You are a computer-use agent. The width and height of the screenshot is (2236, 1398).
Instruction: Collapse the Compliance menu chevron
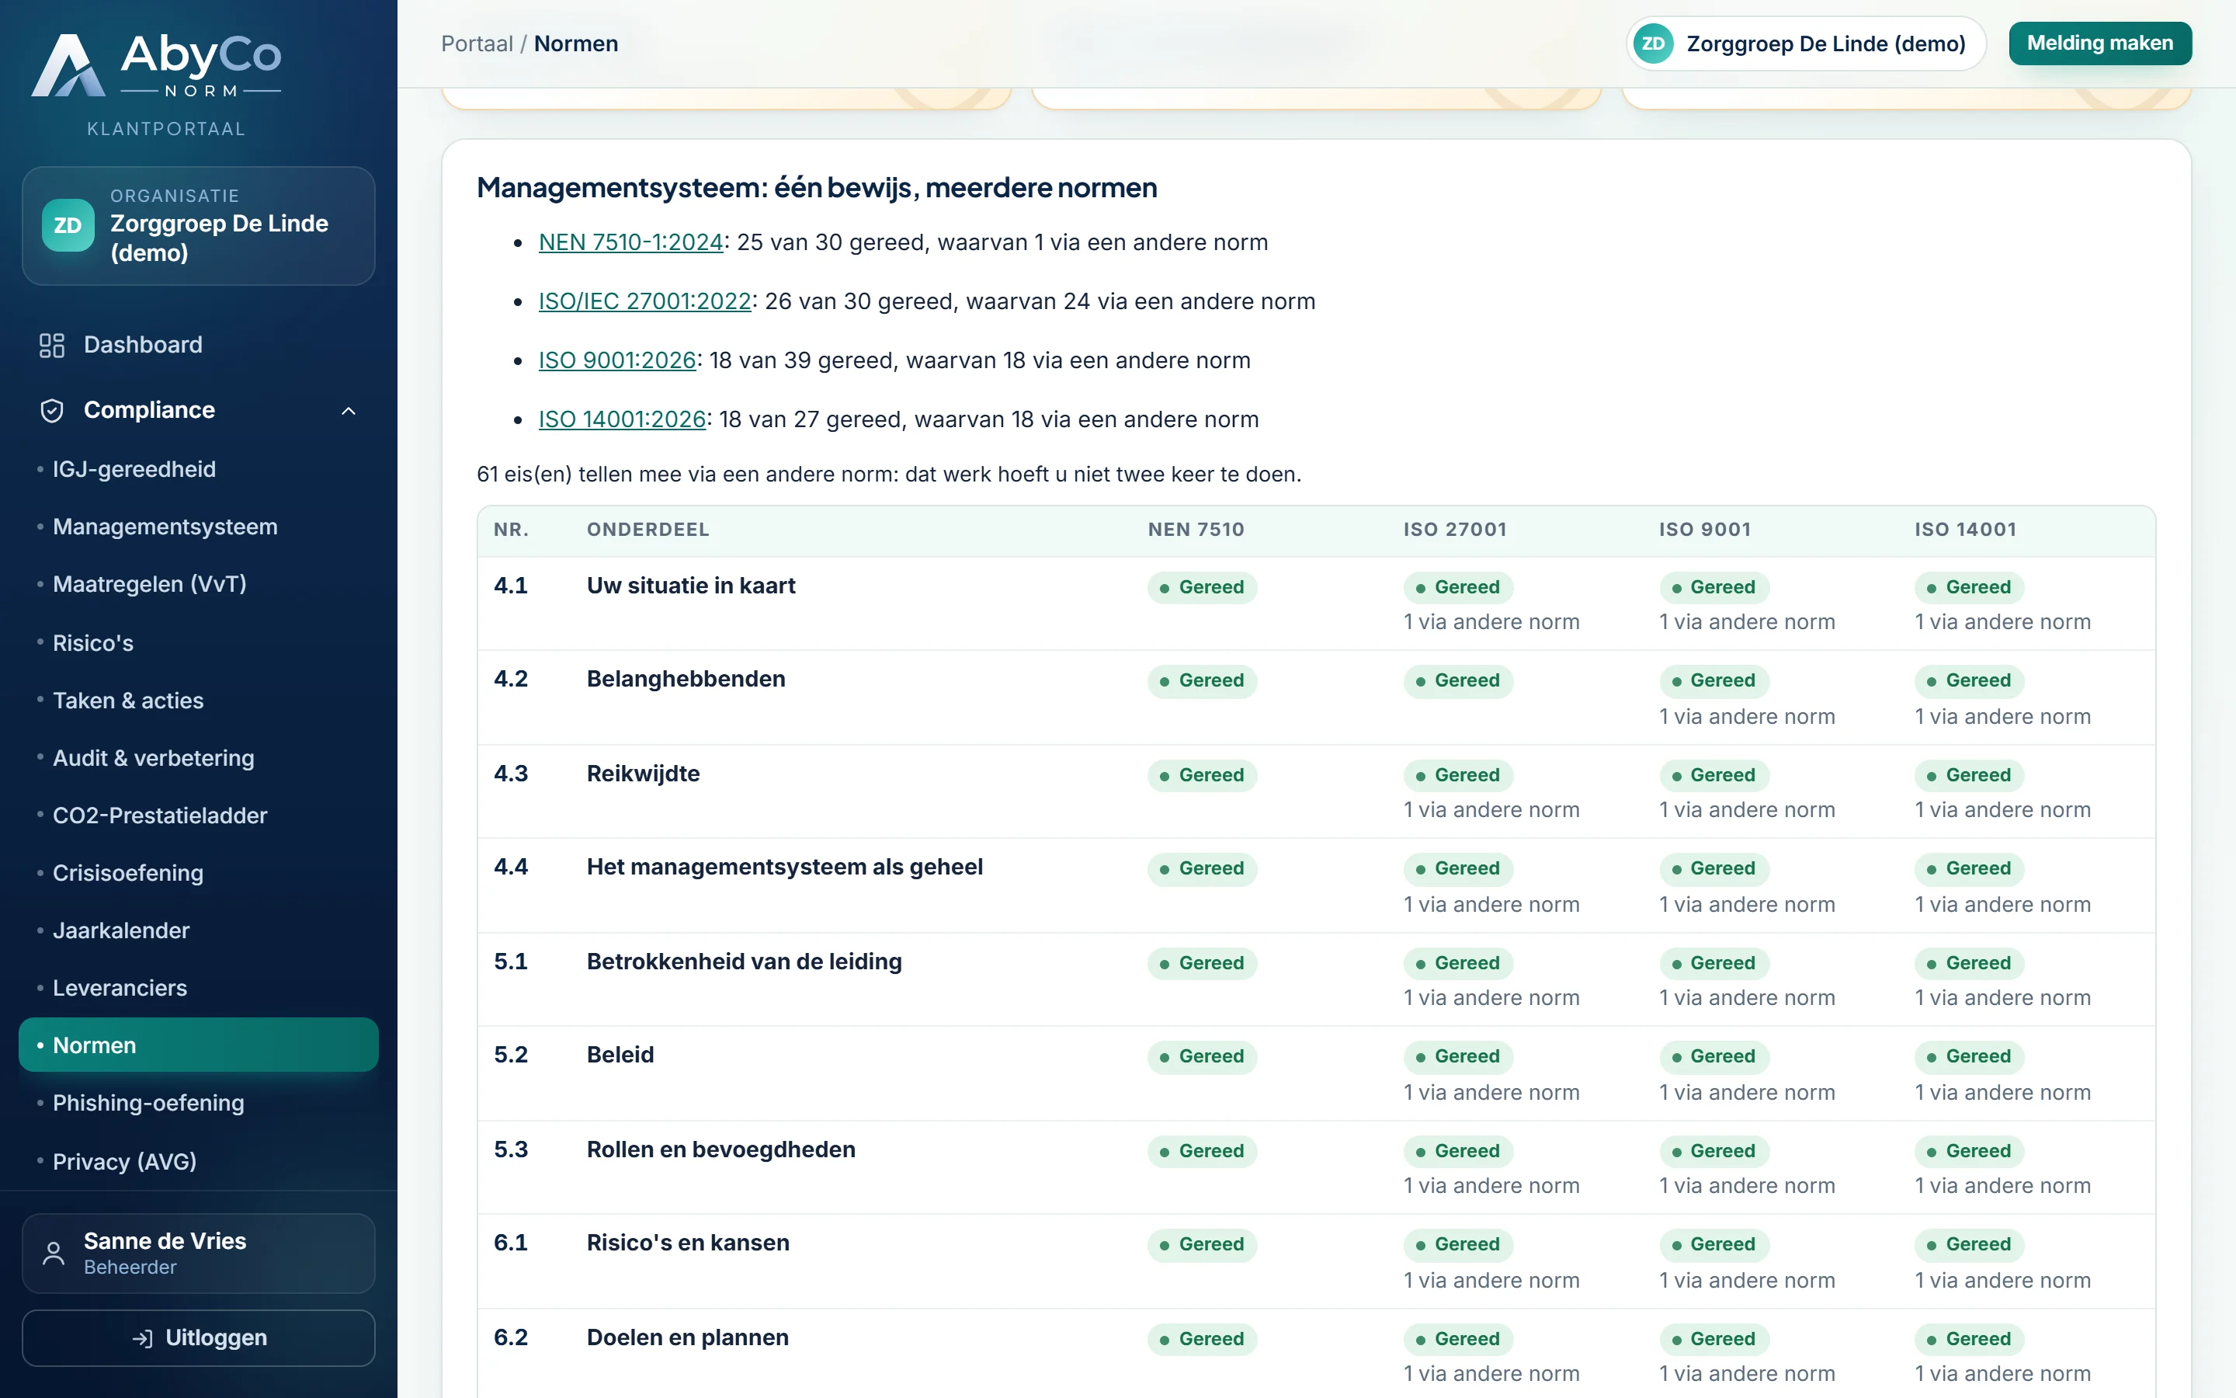pos(349,411)
